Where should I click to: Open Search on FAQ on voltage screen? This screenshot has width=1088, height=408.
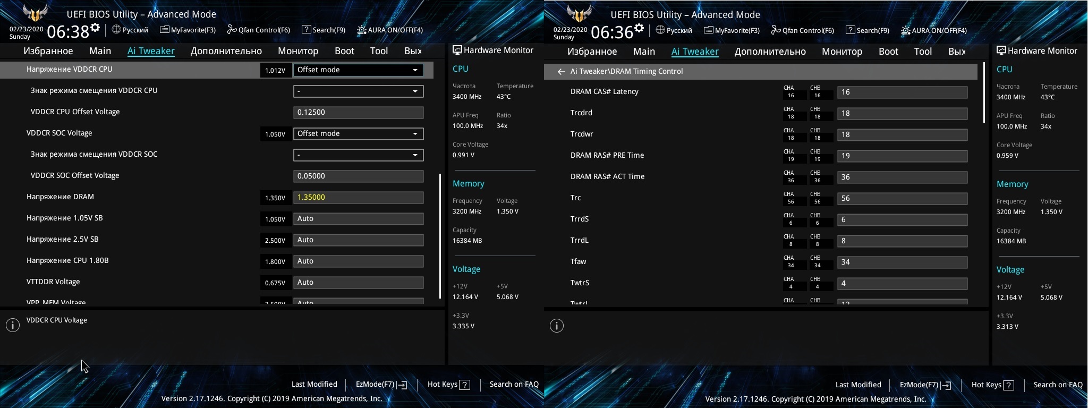[514, 384]
